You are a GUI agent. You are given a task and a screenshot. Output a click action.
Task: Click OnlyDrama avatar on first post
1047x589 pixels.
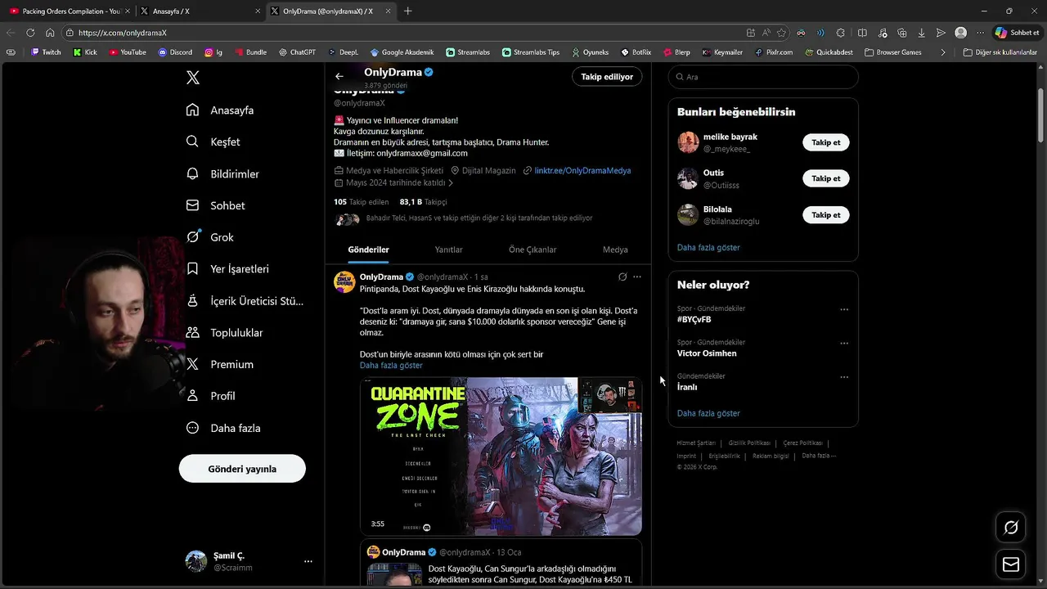click(344, 282)
